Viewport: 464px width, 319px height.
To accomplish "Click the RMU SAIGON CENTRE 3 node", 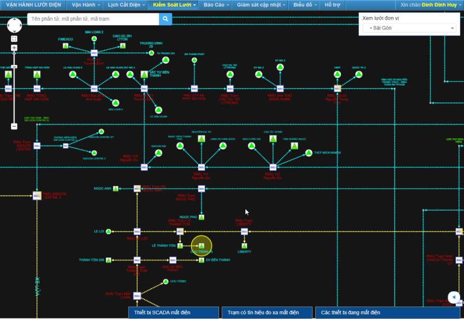I will tap(37, 196).
